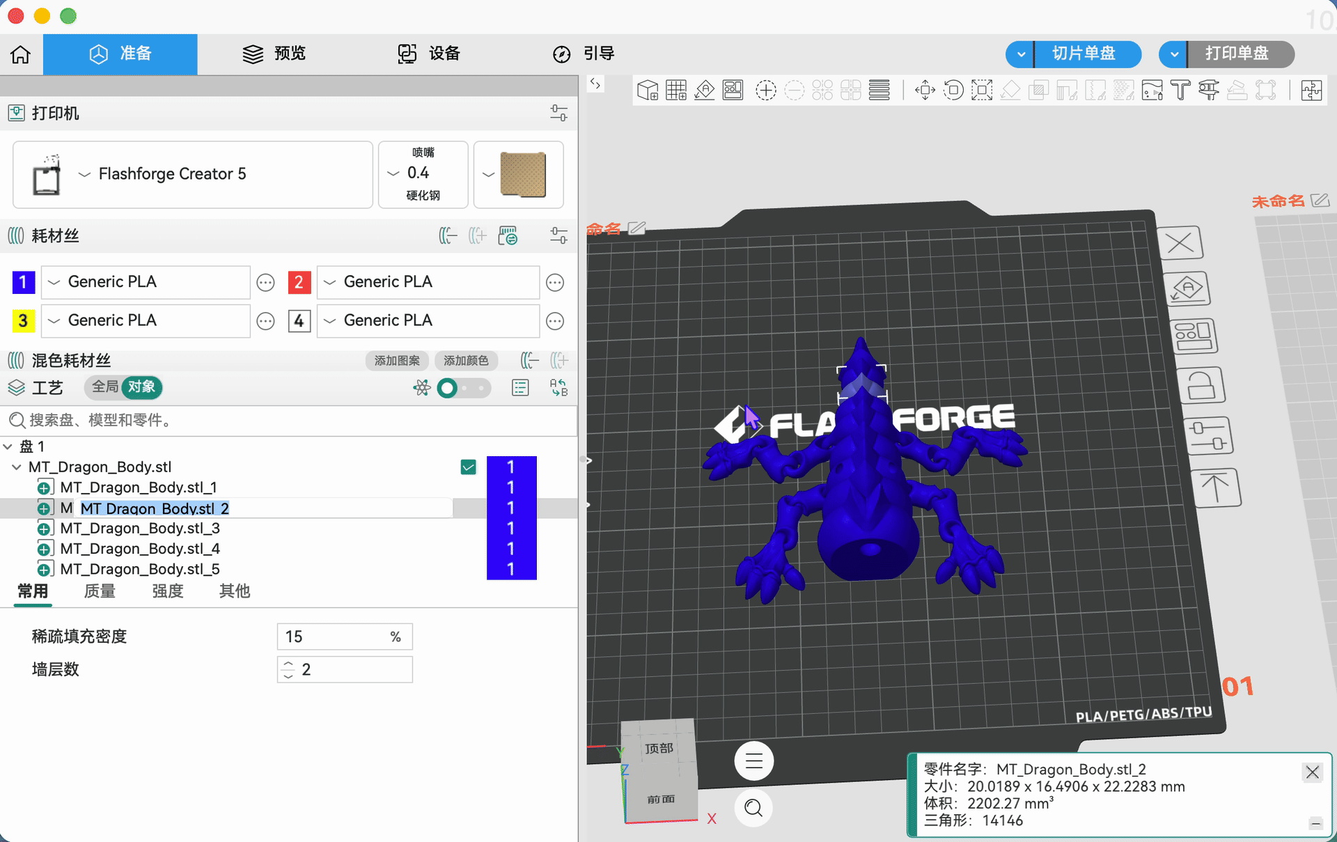This screenshot has width=1337, height=842.
Task: Open the build plate type dropdown
Action: tap(518, 174)
